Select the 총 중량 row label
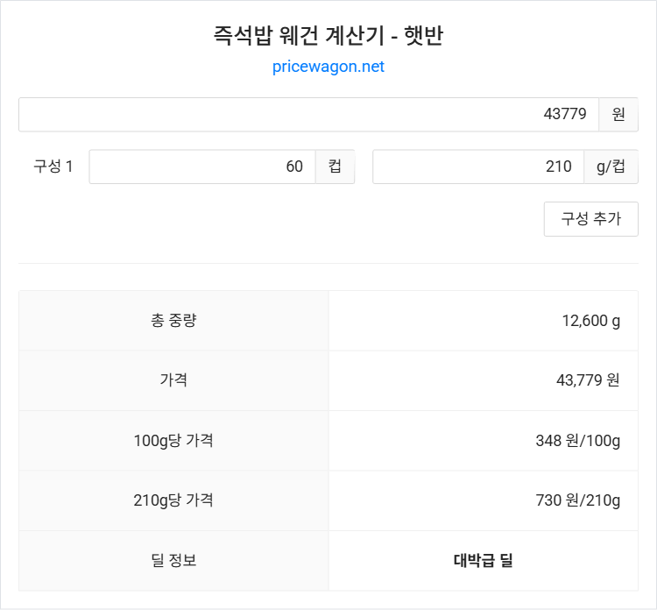The height and width of the screenshot is (610, 657). click(173, 321)
